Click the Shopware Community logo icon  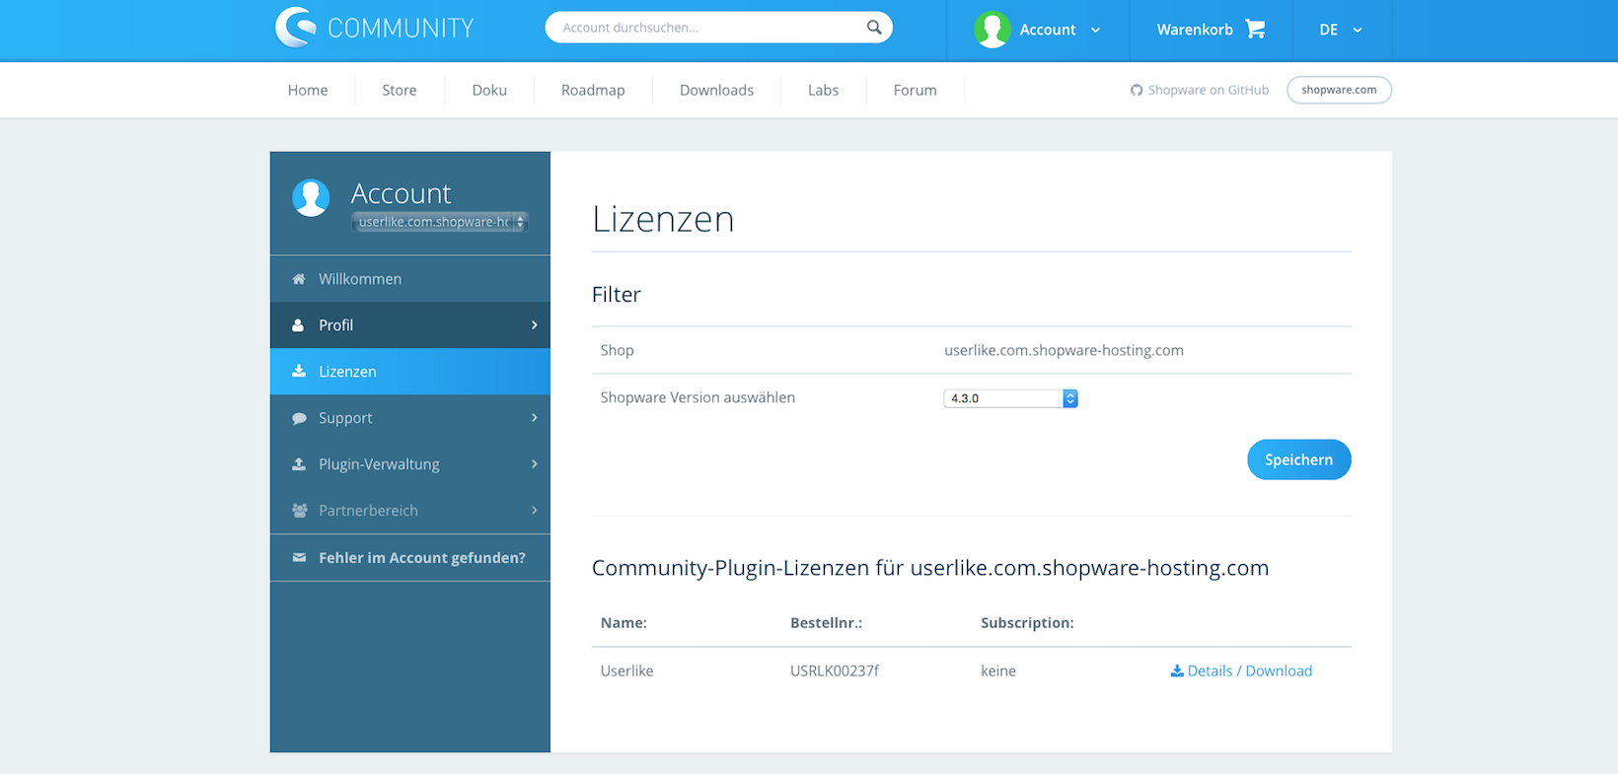coord(295,28)
